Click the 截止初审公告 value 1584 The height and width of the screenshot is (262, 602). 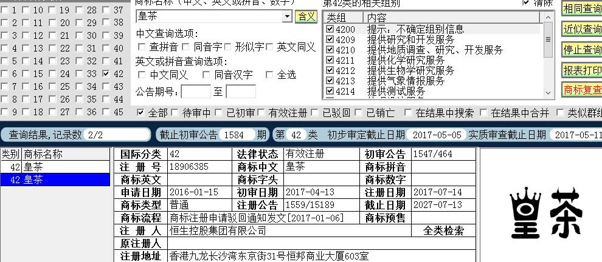237,135
